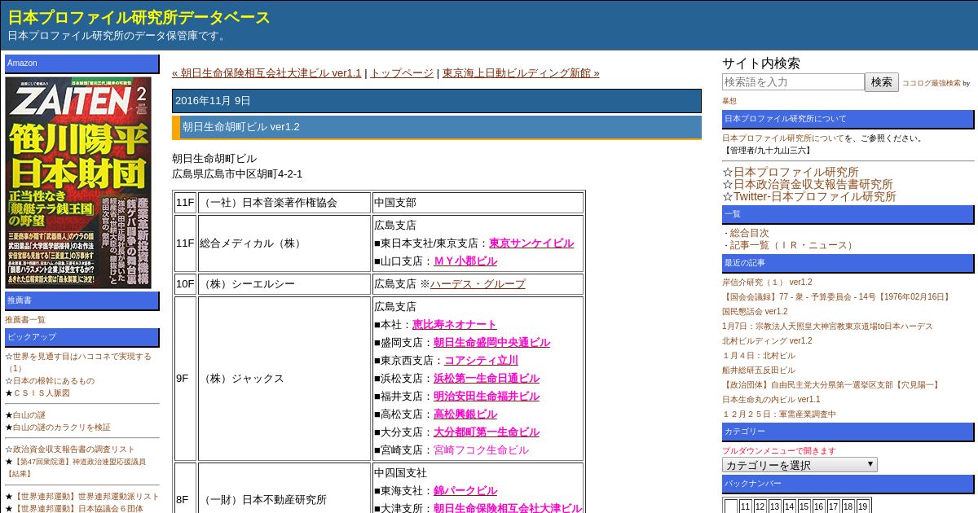Open recent article 日本生命丸の内ビル ver1.1
This screenshot has width=978, height=513.
tap(771, 399)
